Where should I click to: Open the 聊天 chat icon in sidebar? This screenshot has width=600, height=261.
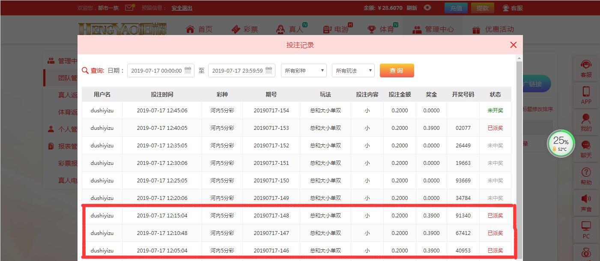coord(586,145)
